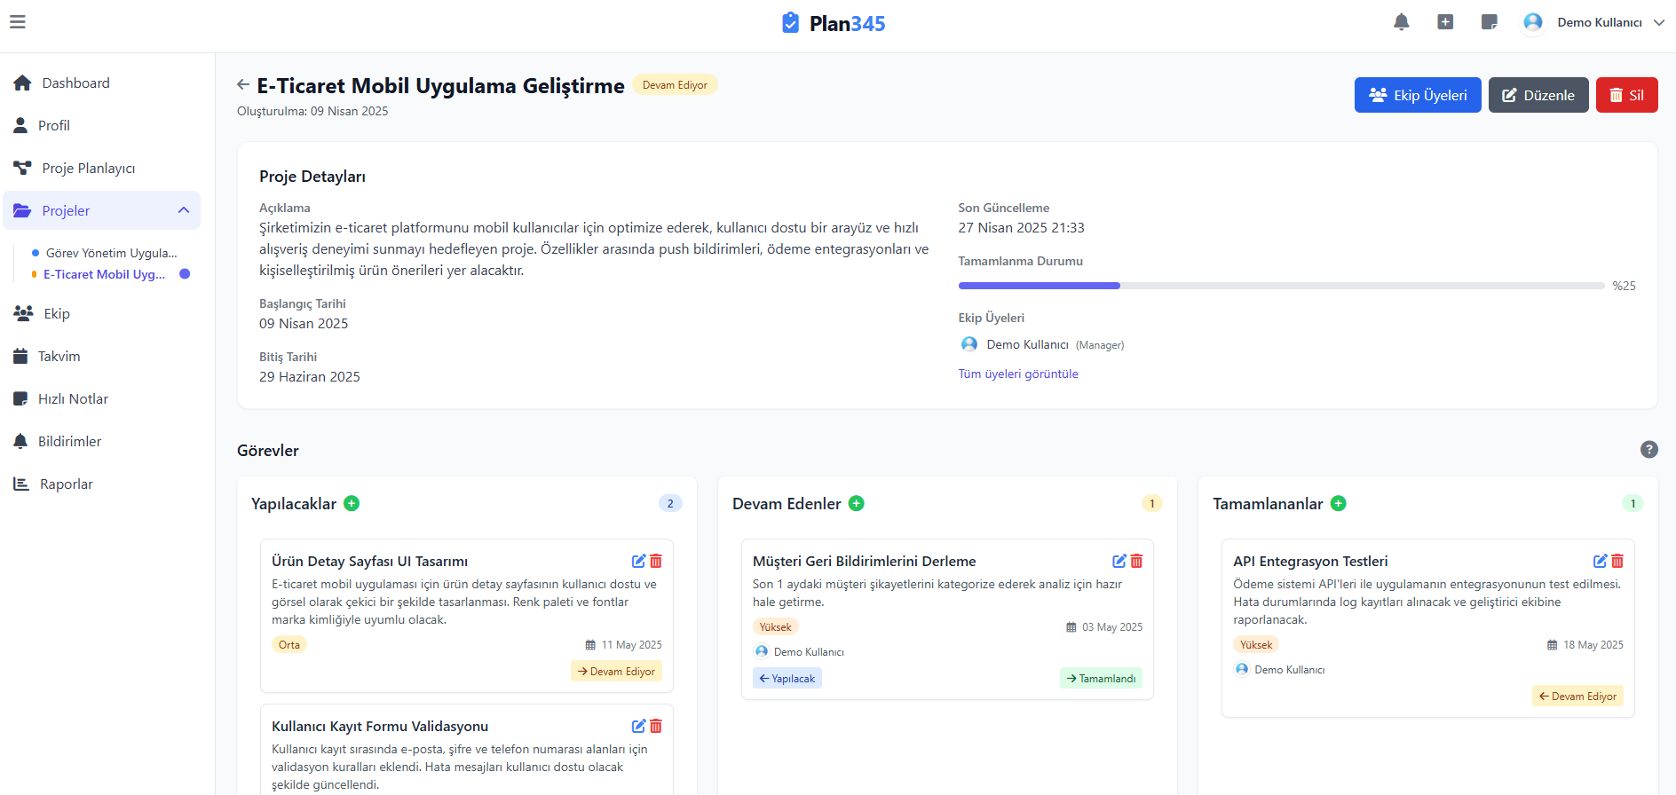Select Görev Yönetim Uygulaması project in sidebar
Screen dimensions: 1676x795
(x=111, y=253)
